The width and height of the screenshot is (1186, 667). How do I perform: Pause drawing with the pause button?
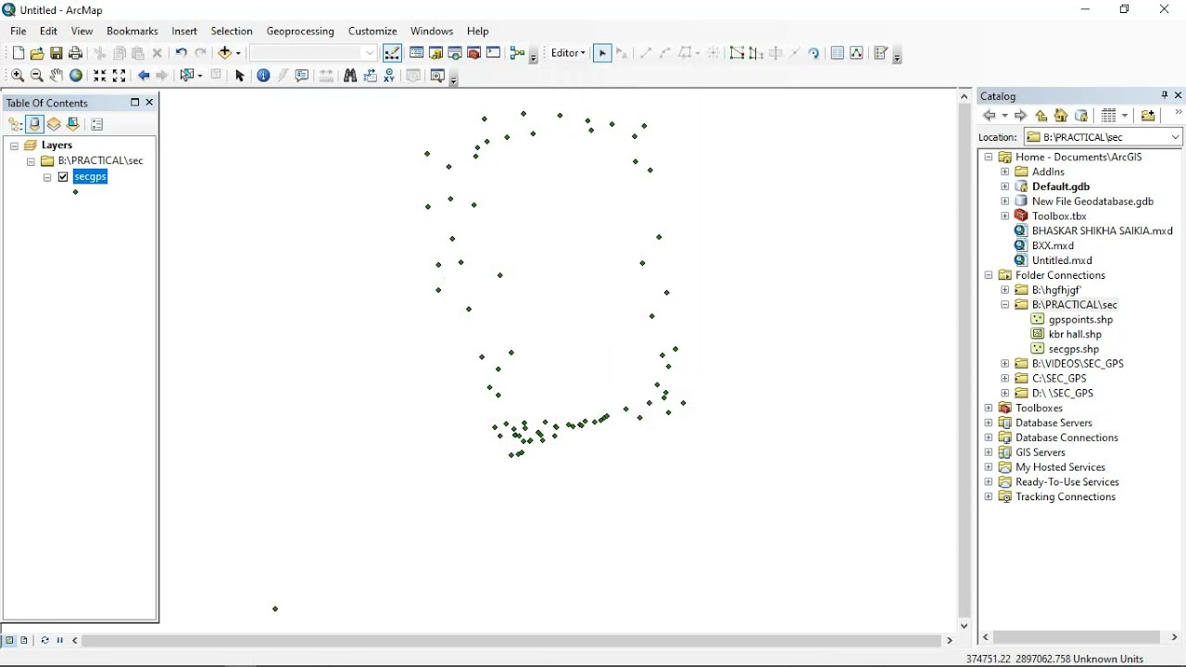(60, 640)
